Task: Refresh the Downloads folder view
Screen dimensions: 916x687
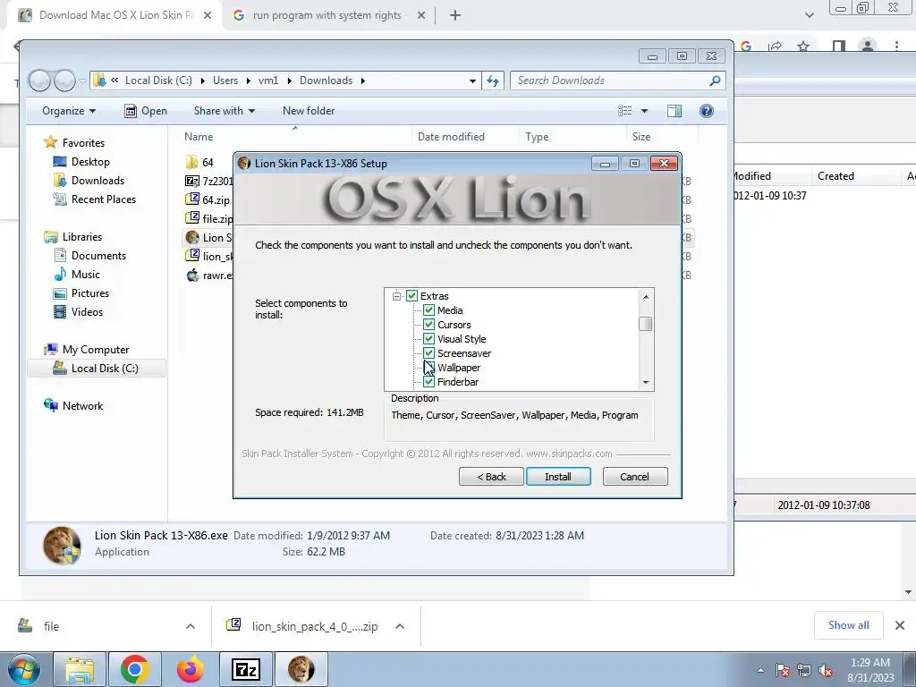Action: click(x=493, y=81)
